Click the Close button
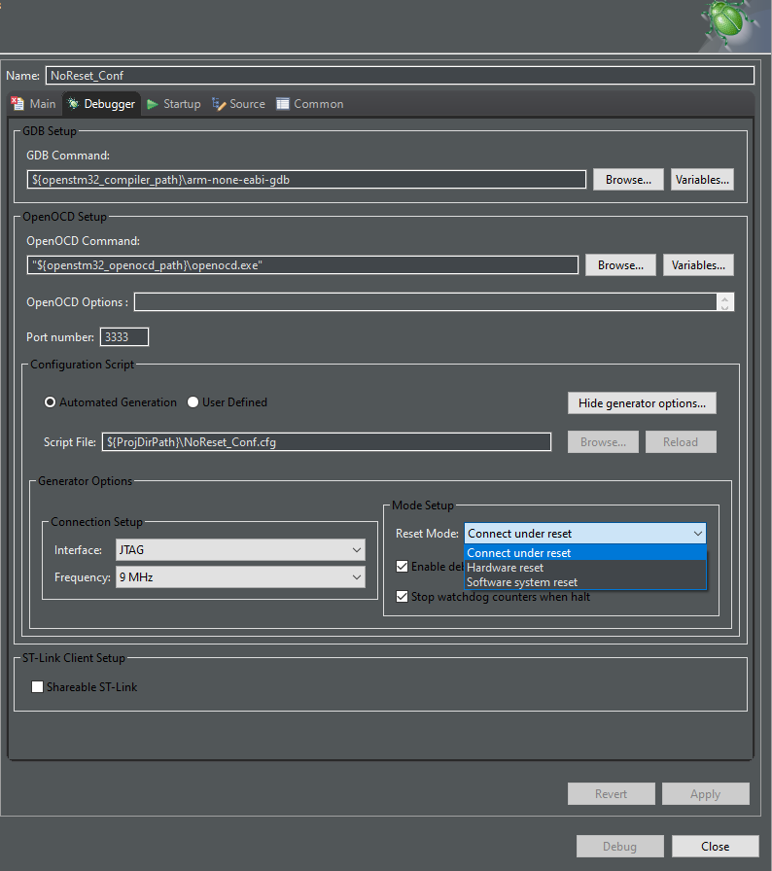Screen dimensions: 772x871 [716, 847]
